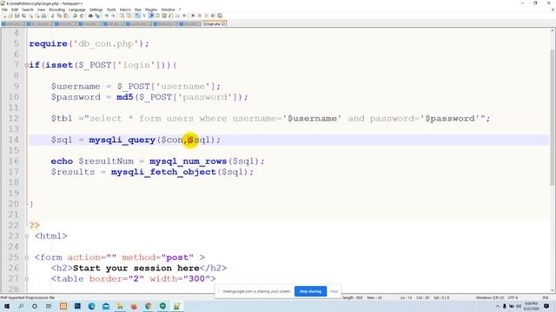Screen dimensions: 556x312
Task: Start macro recording with the red Record icon
Action: point(193,16)
